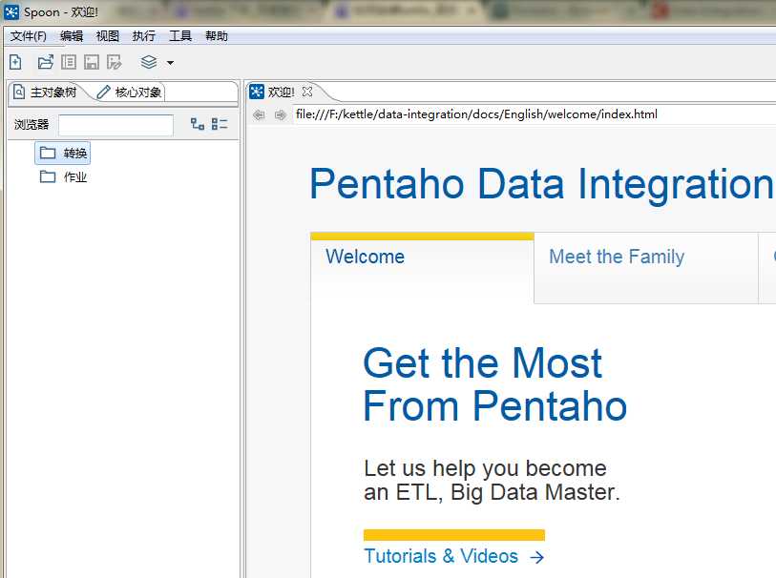This screenshot has height=578, width=776.
Task: Click the 浏览器 search input field
Action: (x=115, y=125)
